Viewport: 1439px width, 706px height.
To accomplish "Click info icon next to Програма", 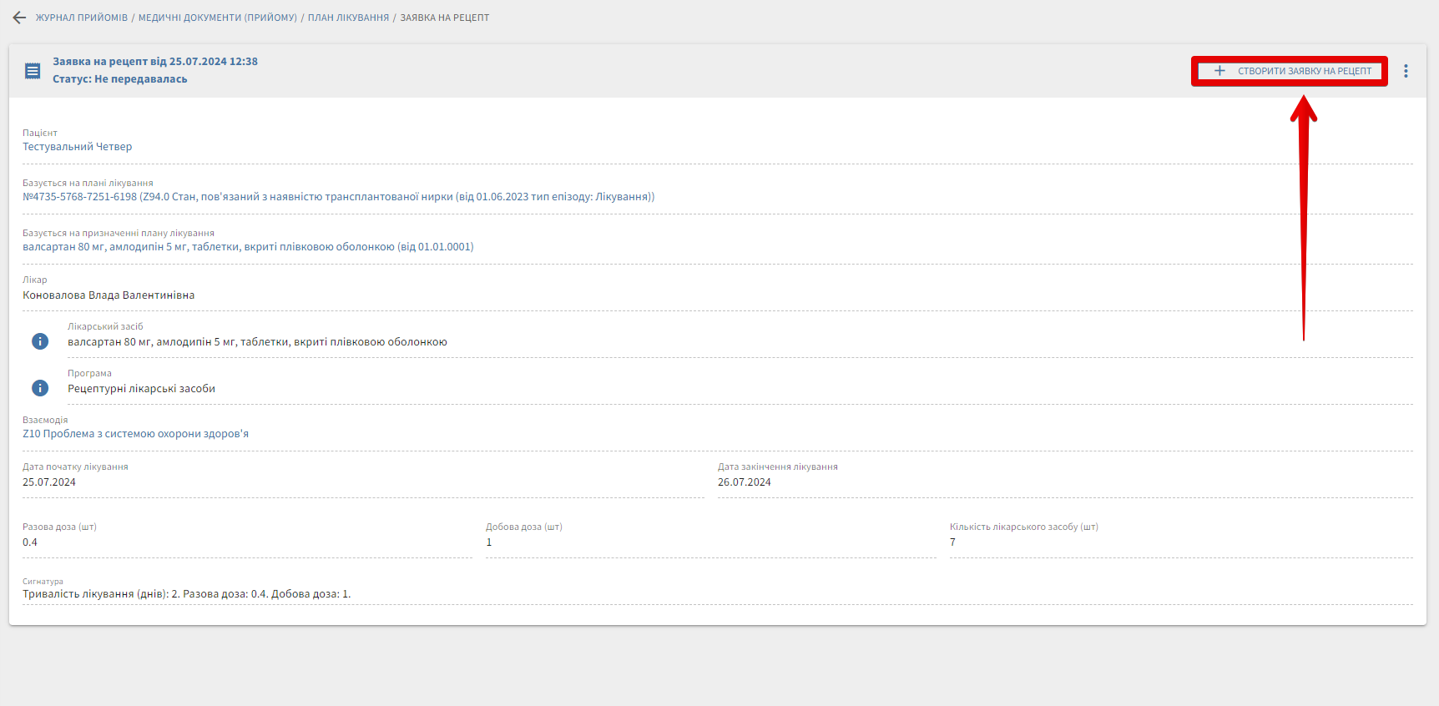I will (40, 388).
